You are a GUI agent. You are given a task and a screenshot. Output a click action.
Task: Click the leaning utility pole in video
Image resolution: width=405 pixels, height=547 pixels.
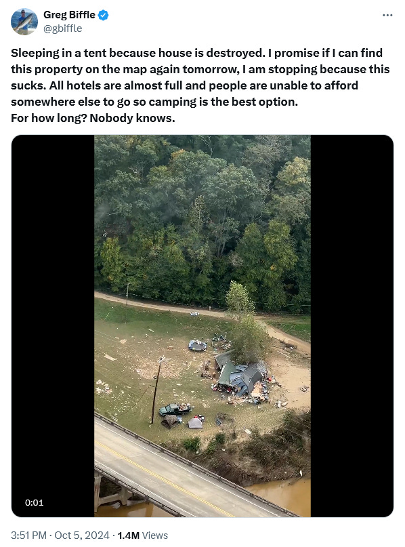click(156, 390)
